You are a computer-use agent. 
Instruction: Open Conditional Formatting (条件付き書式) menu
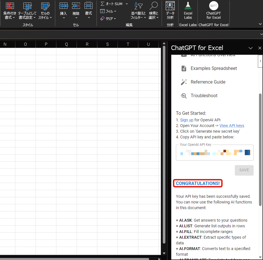(10, 11)
